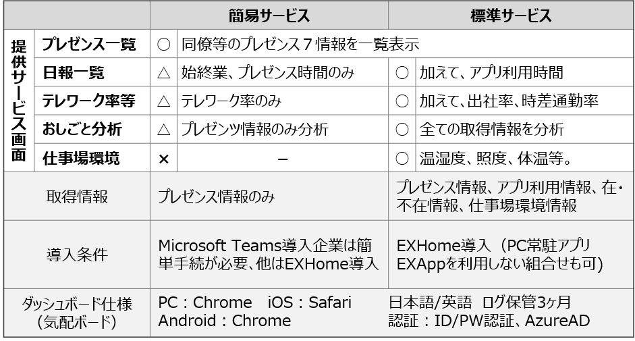Screen dimensions: 635x341
Task: Click the triangle symbol in 日報一覧 row
Action: [x=163, y=72]
